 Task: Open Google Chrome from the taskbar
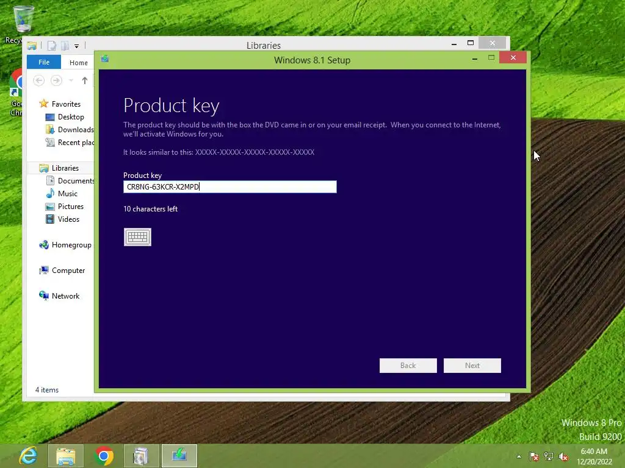point(104,456)
